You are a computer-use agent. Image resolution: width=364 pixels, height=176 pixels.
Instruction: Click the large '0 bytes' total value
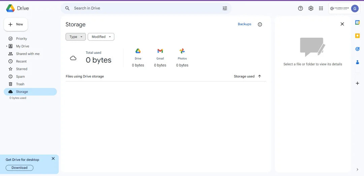[99, 60]
